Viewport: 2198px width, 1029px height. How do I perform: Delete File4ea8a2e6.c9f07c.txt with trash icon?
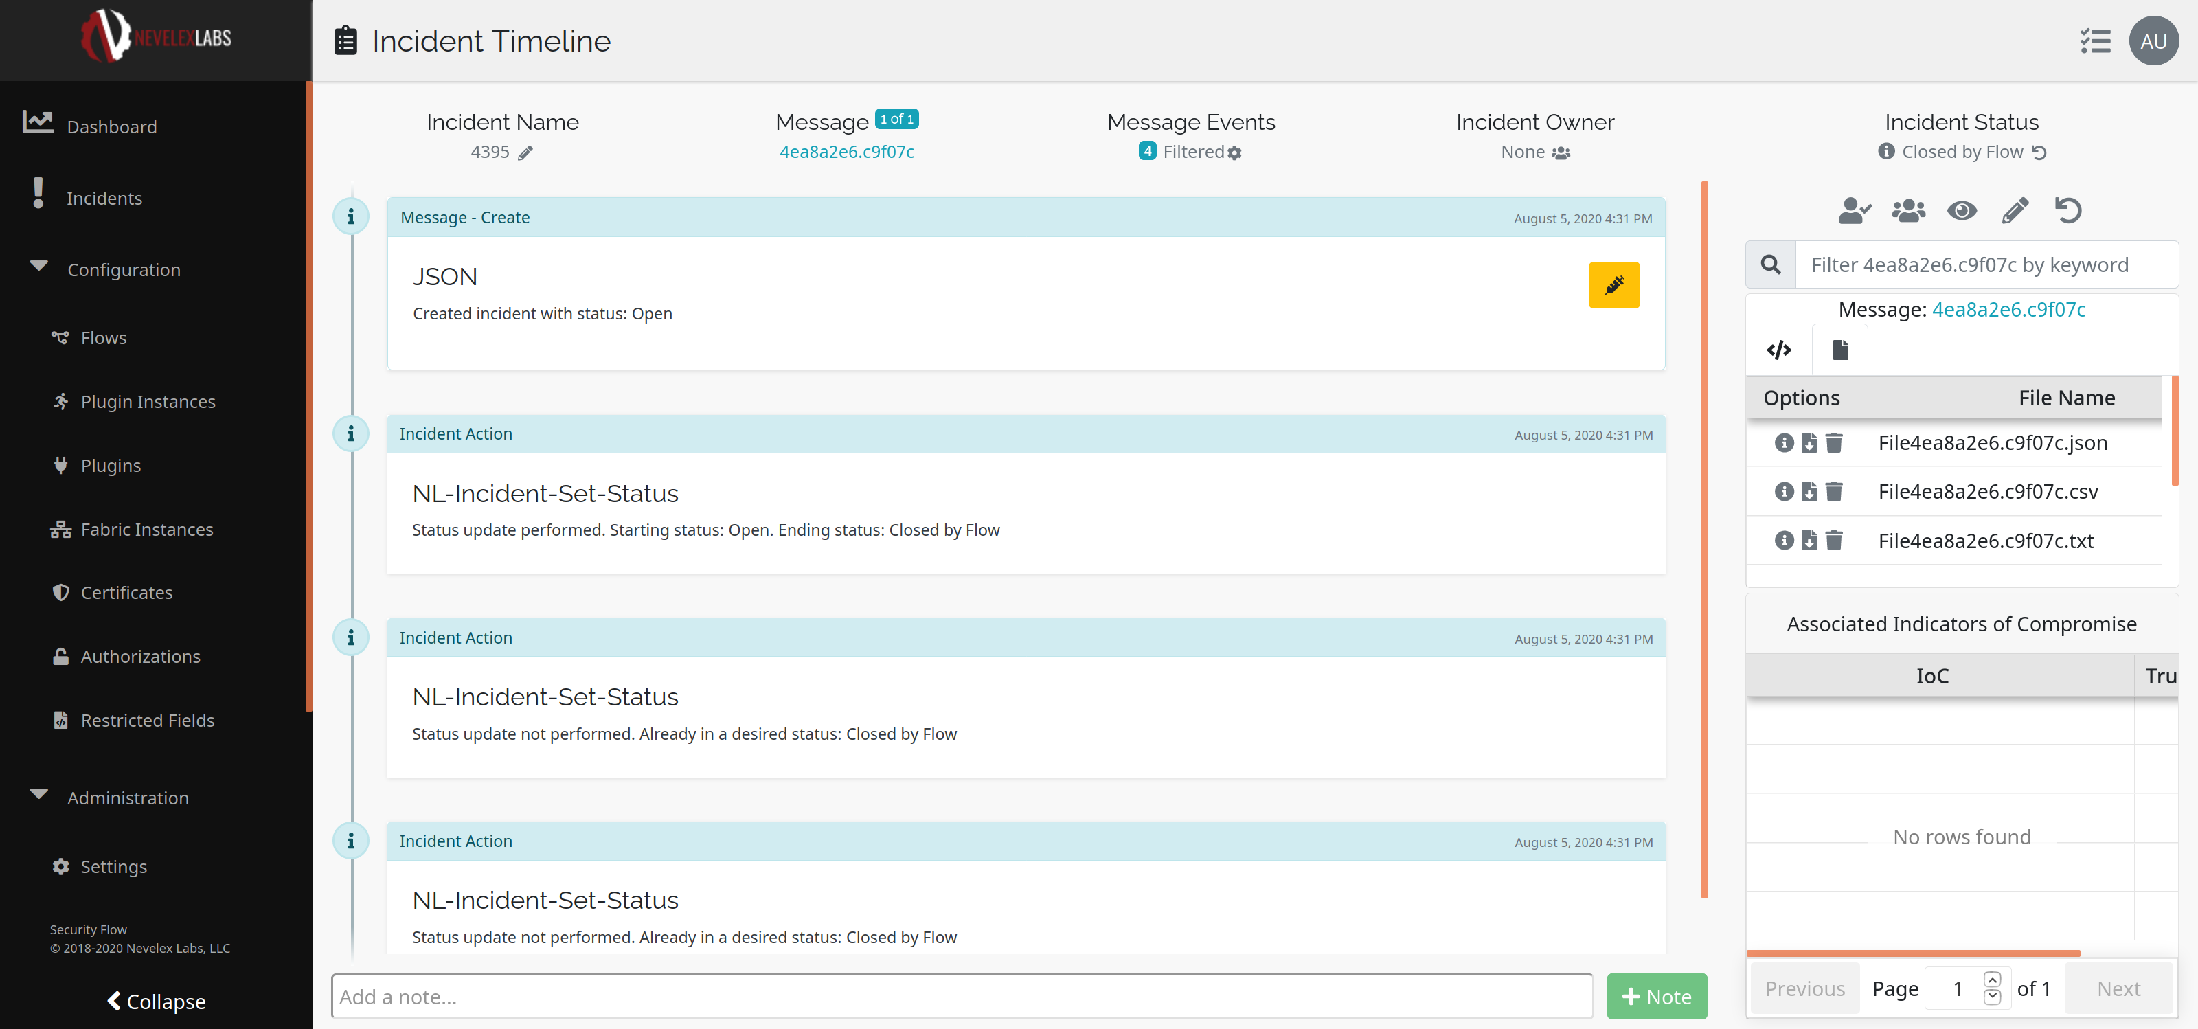pos(1834,540)
